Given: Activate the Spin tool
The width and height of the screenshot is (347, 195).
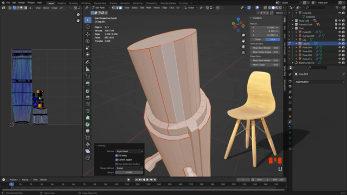Looking at the screenshot, I should 88,124.
